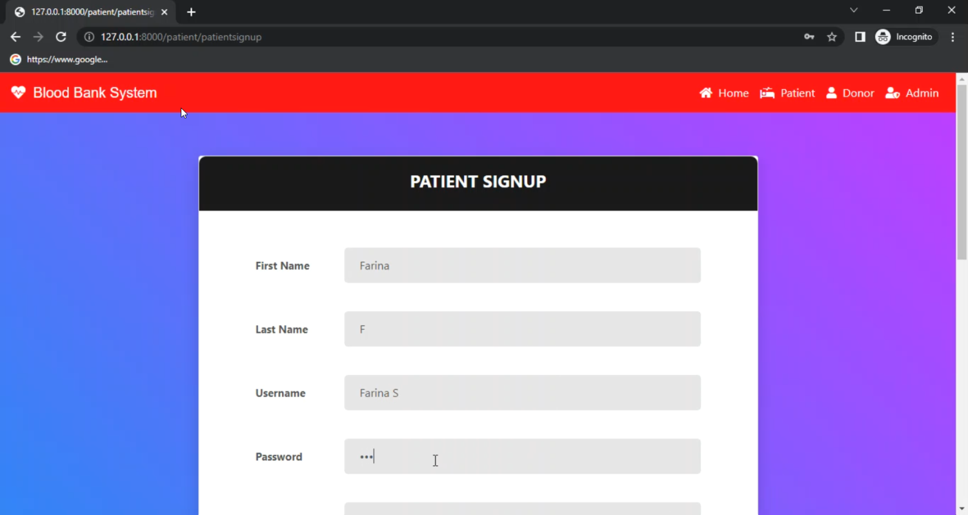Click the Donor person icon
Screen dimensions: 968x515
[831, 93]
